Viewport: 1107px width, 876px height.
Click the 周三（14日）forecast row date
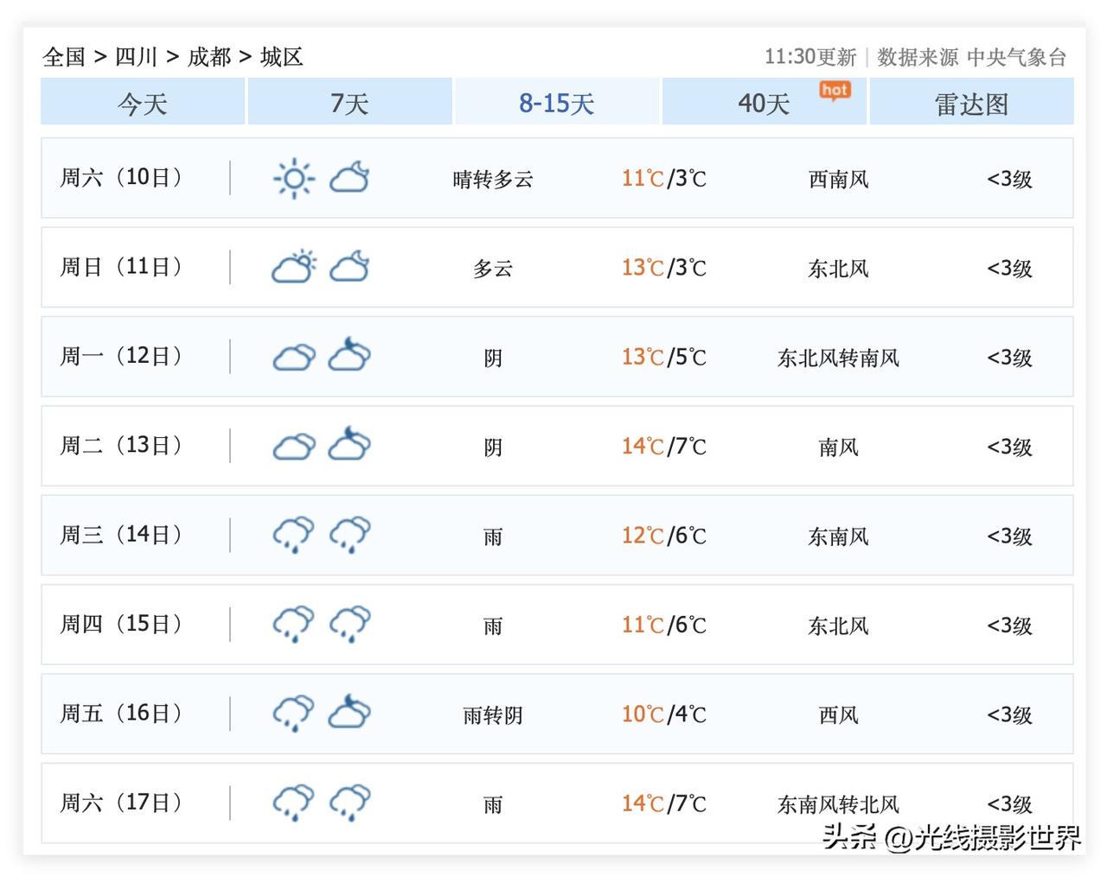point(121,535)
